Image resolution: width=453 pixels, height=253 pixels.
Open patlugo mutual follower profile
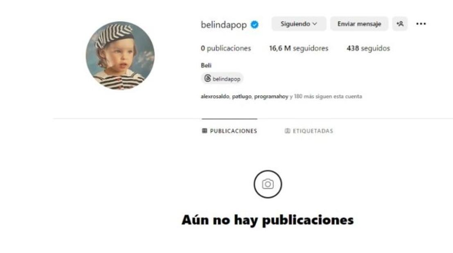tap(242, 97)
